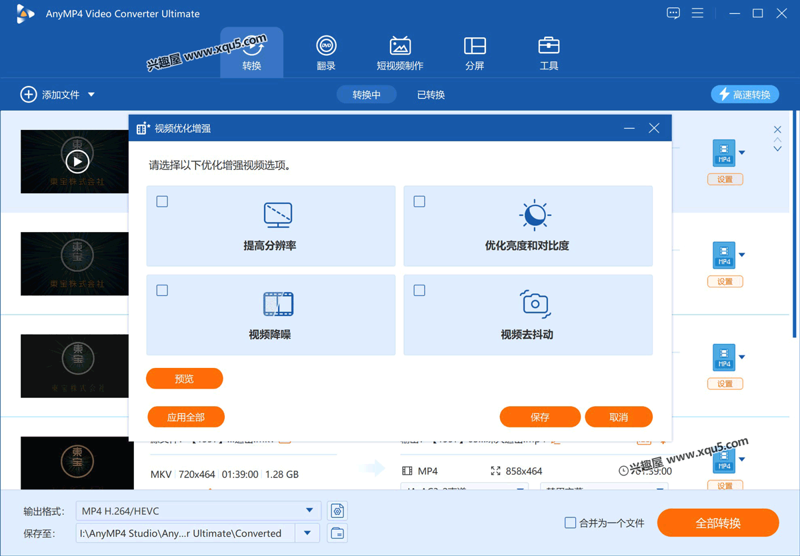Minimize the 视频优化增强 dialog
Screen dimensions: 800x556
click(629, 128)
